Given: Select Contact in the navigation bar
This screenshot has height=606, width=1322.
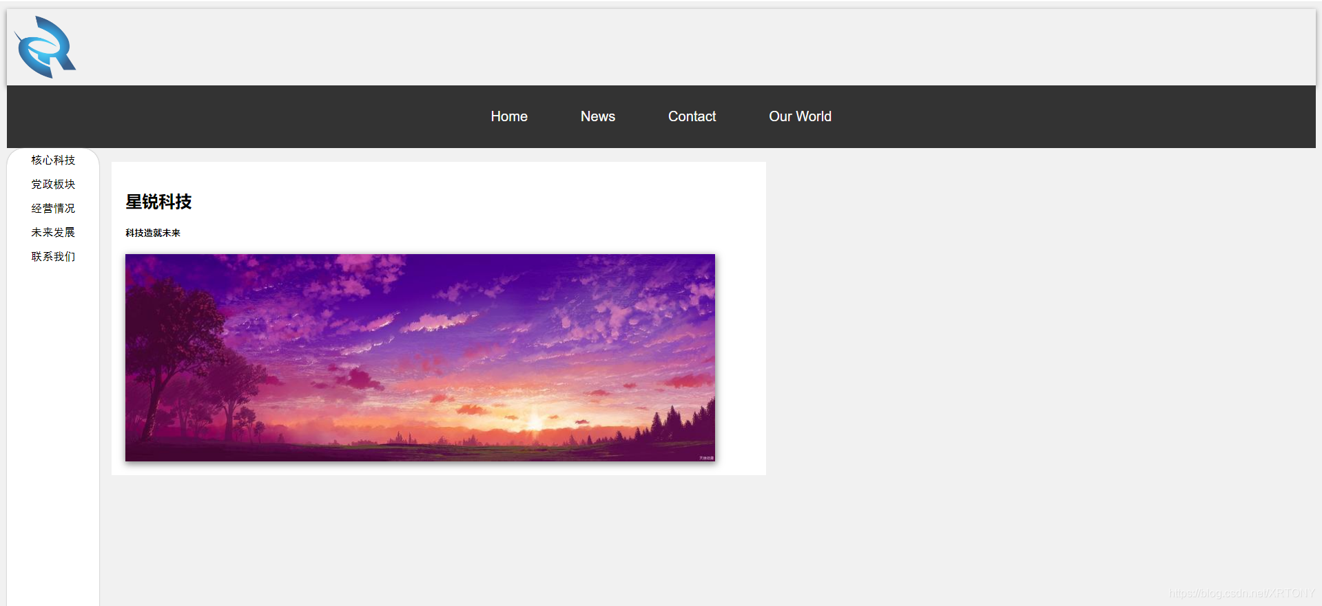Looking at the screenshot, I should 692,116.
